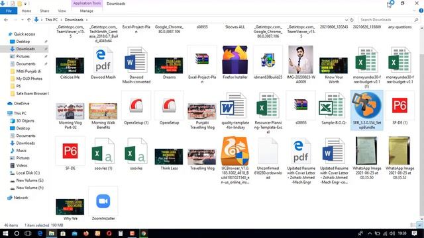Select the SEB_3.3.0.354_SetupBundle installer icon
Image resolution: width=424 pixels, height=238 pixels.
[x=366, y=105]
